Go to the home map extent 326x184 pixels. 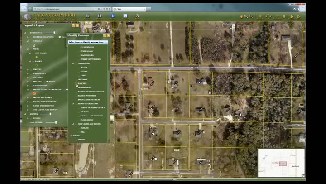click(x=284, y=16)
